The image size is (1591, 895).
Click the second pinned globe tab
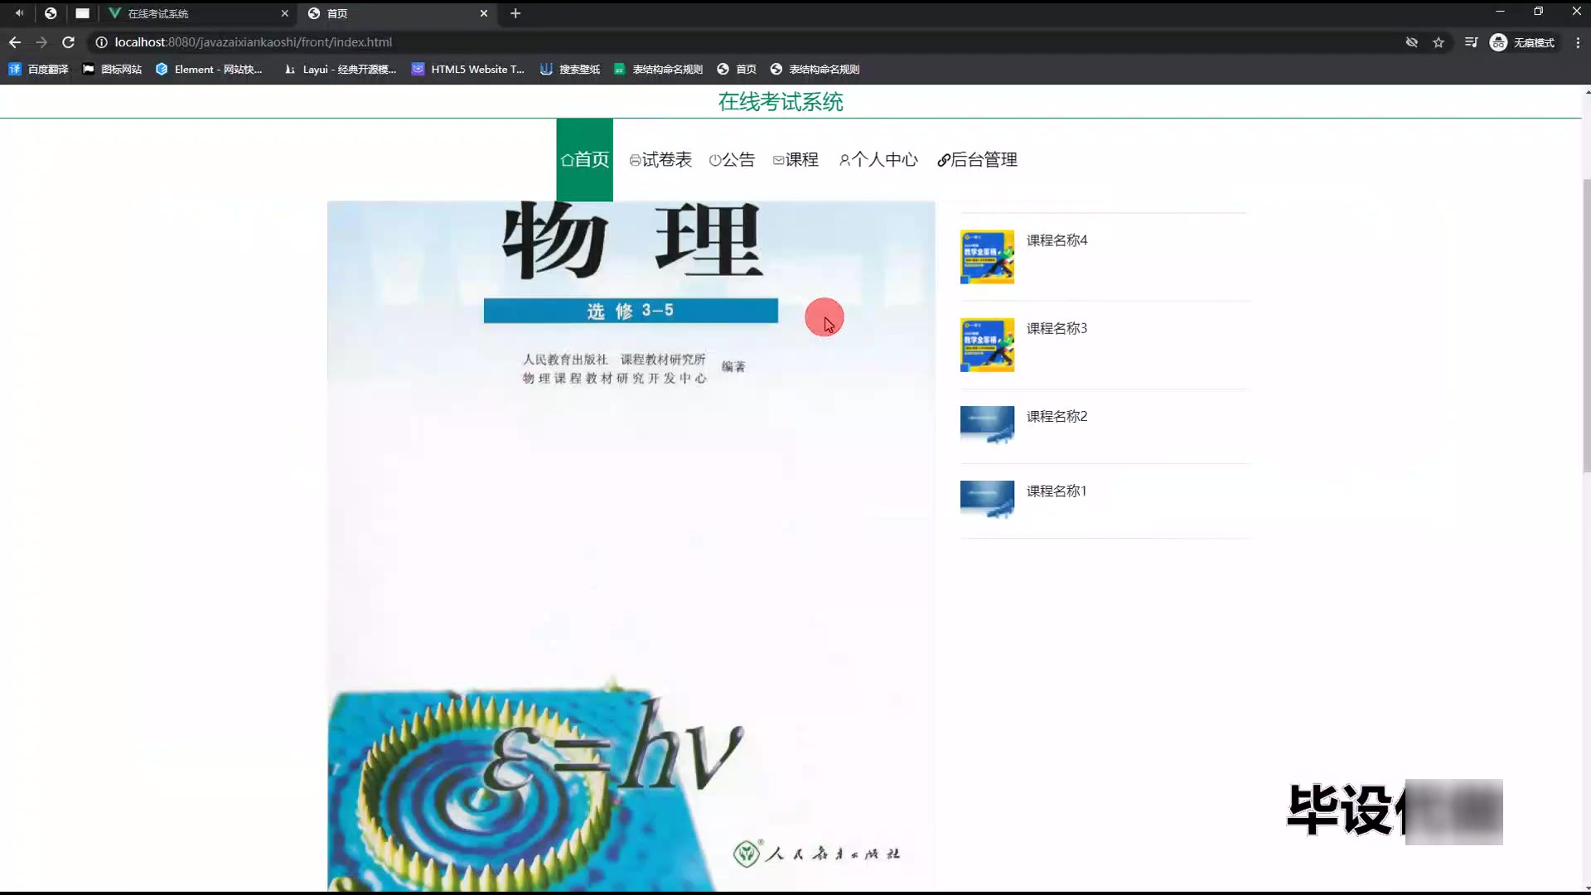click(51, 13)
